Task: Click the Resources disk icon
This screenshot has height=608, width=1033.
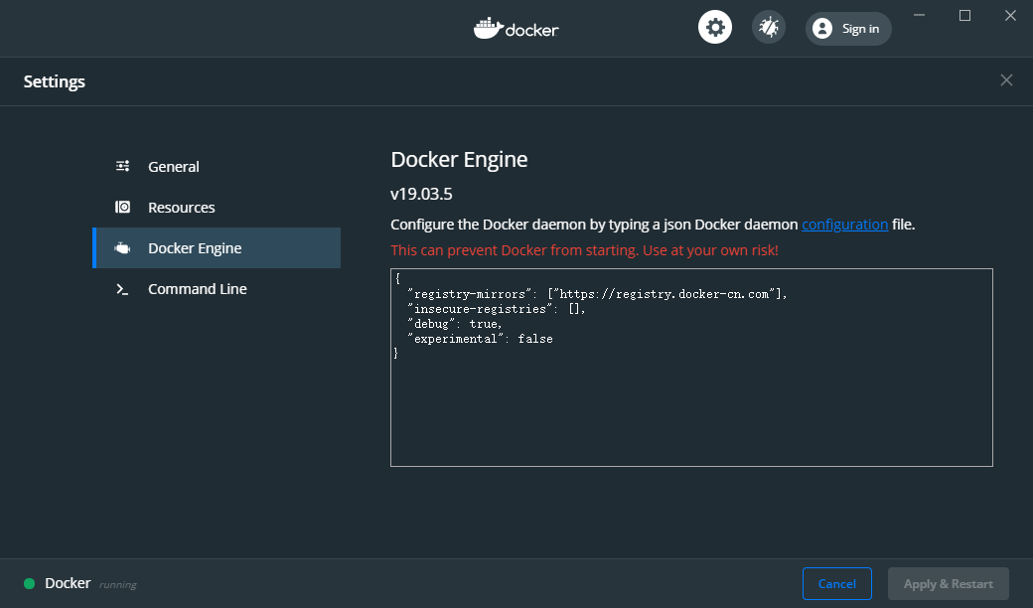Action: 122,207
